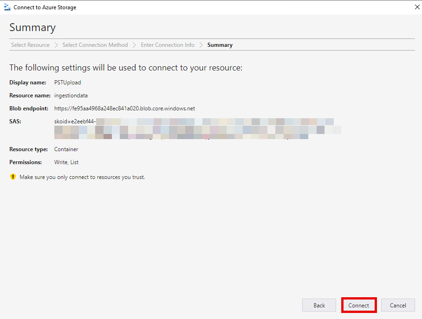Click the ingestiondata resource name value

71,96
